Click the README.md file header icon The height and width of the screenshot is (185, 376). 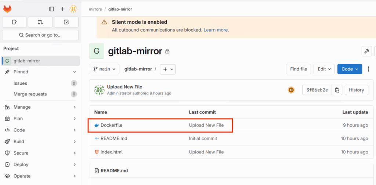click(97, 171)
